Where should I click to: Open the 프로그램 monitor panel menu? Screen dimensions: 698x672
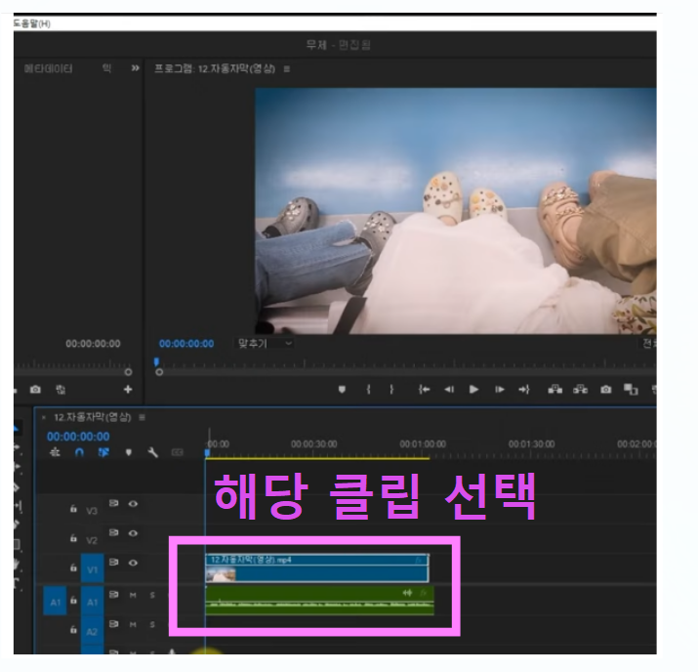[287, 69]
